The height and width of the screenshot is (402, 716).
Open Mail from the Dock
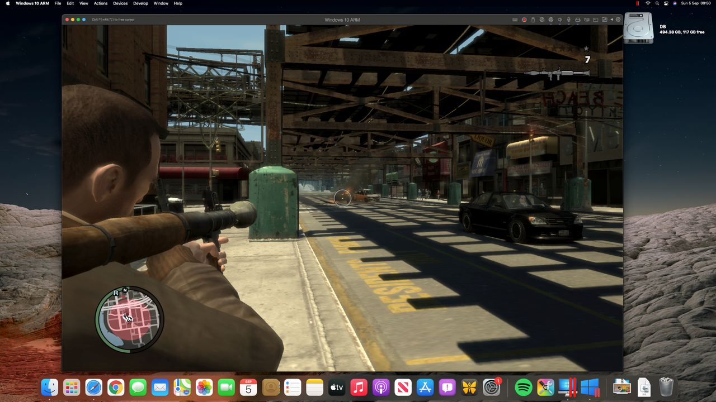pos(160,387)
